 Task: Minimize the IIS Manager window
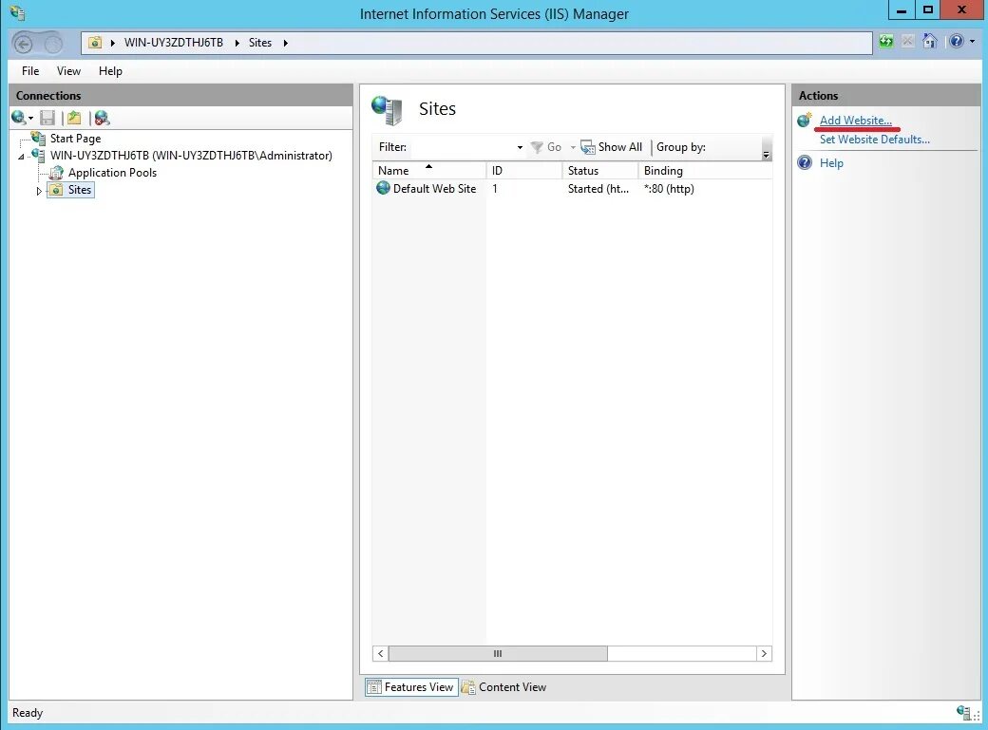pos(902,10)
